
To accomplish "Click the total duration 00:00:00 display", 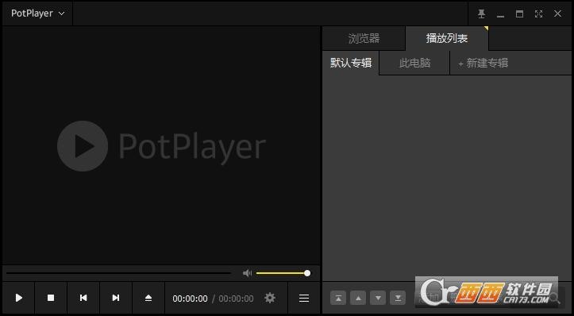I will tap(236, 299).
